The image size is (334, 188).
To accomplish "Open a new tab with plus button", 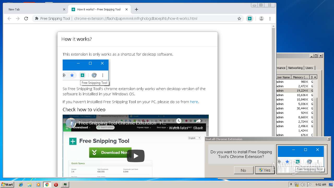I will [136, 9].
